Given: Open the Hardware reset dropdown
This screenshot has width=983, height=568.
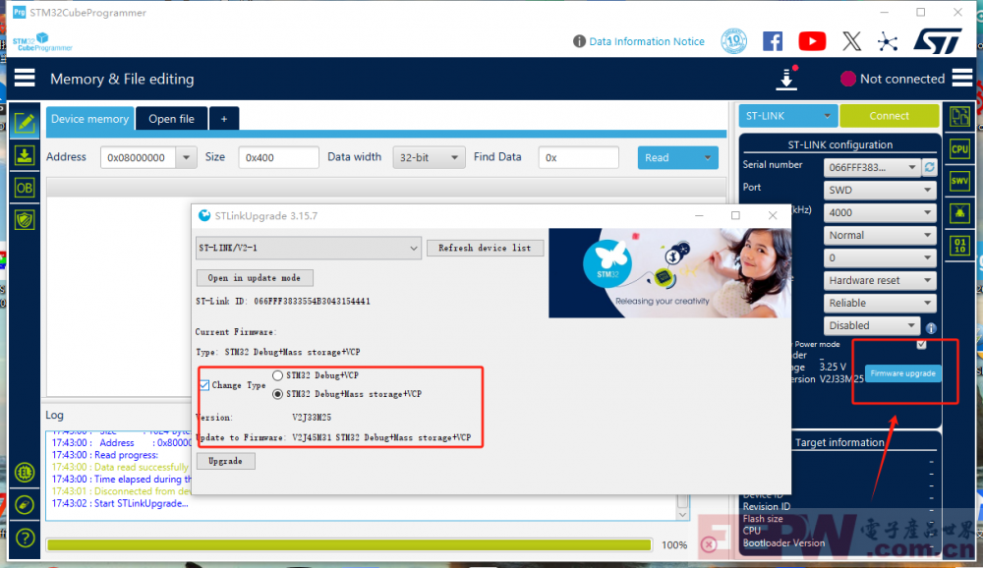Looking at the screenshot, I should (x=880, y=280).
